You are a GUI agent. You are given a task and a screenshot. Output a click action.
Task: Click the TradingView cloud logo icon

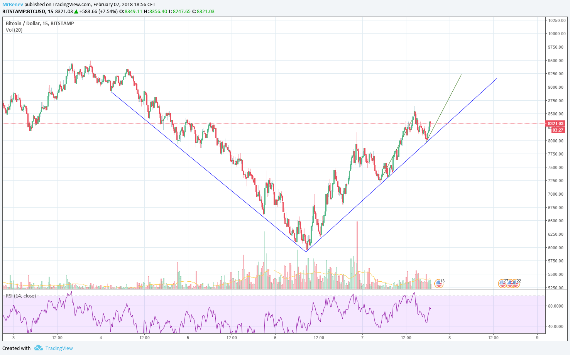coord(38,348)
